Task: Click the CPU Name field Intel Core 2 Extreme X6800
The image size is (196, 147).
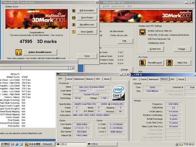Action: click(x=92, y=87)
